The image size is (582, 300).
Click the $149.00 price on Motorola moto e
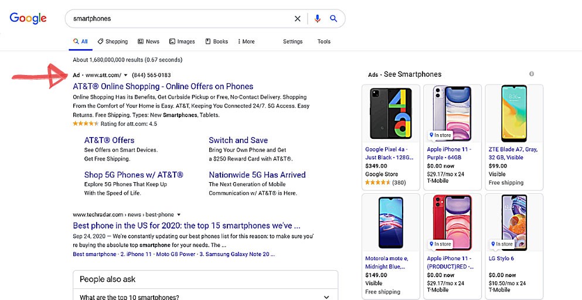coord(376,275)
